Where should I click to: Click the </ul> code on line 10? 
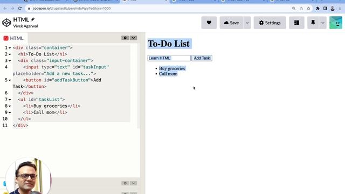[24, 119]
